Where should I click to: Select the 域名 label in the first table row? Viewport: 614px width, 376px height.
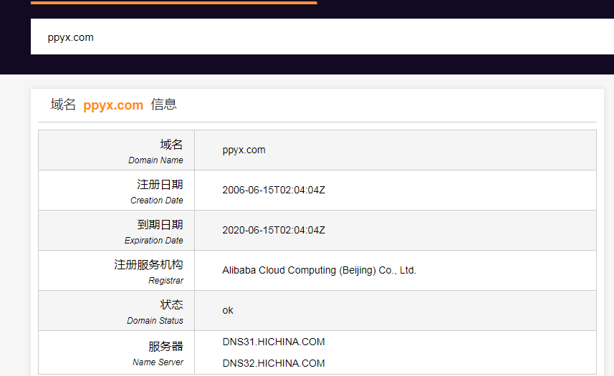(x=171, y=145)
